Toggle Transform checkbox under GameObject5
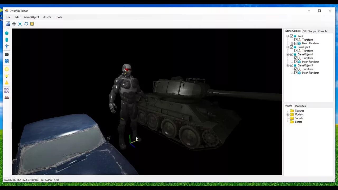The image size is (338, 190). click(x=296, y=69)
